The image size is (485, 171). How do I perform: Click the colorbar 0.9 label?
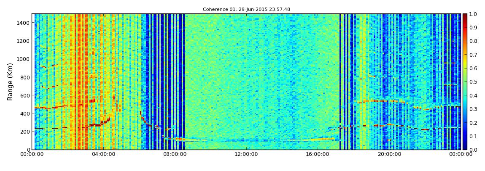pos(473,28)
